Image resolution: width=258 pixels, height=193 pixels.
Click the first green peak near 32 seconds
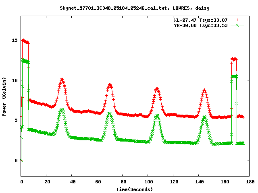(61, 109)
